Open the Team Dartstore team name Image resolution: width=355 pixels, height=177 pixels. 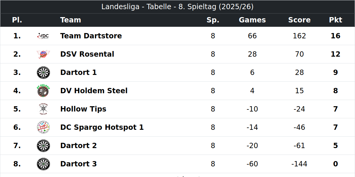[91, 36]
